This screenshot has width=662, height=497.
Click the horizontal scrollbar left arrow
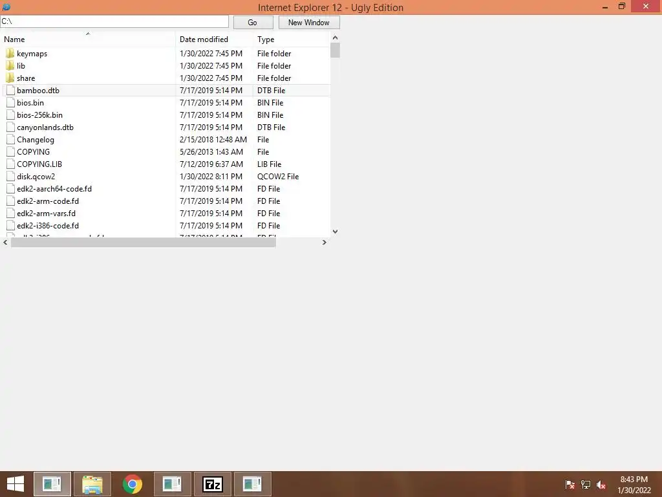tap(5, 242)
